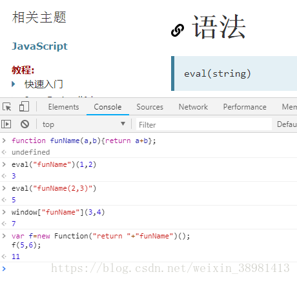This screenshot has width=297, height=281.
Task: Open the Elements tab
Action: click(63, 107)
